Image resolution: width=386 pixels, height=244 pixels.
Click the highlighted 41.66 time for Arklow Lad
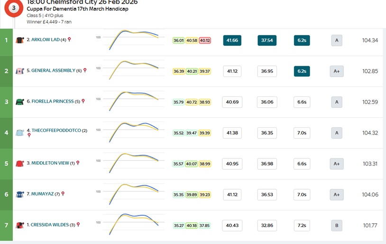pyautogui.click(x=232, y=40)
